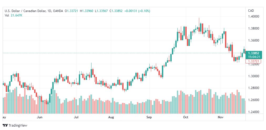Open the CAD currency label on price axis
The width and height of the screenshot is (266, 130).
(251, 11)
